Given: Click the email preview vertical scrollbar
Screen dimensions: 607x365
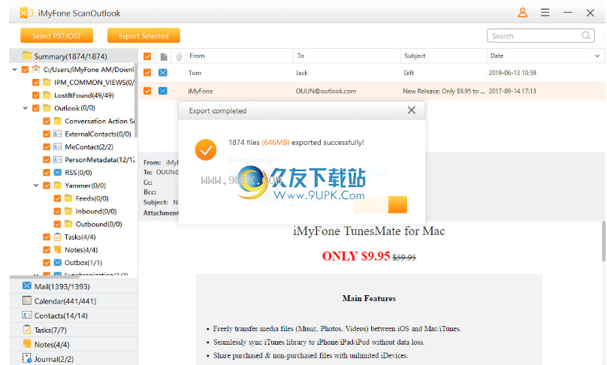Looking at the screenshot, I should click(603, 241).
